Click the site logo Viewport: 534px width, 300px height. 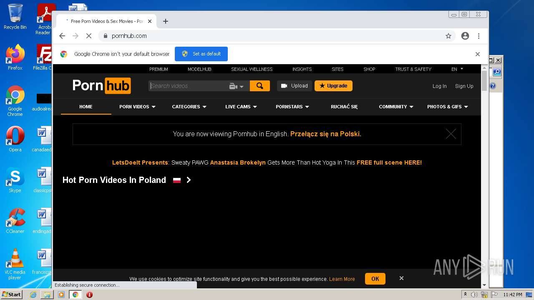click(101, 86)
